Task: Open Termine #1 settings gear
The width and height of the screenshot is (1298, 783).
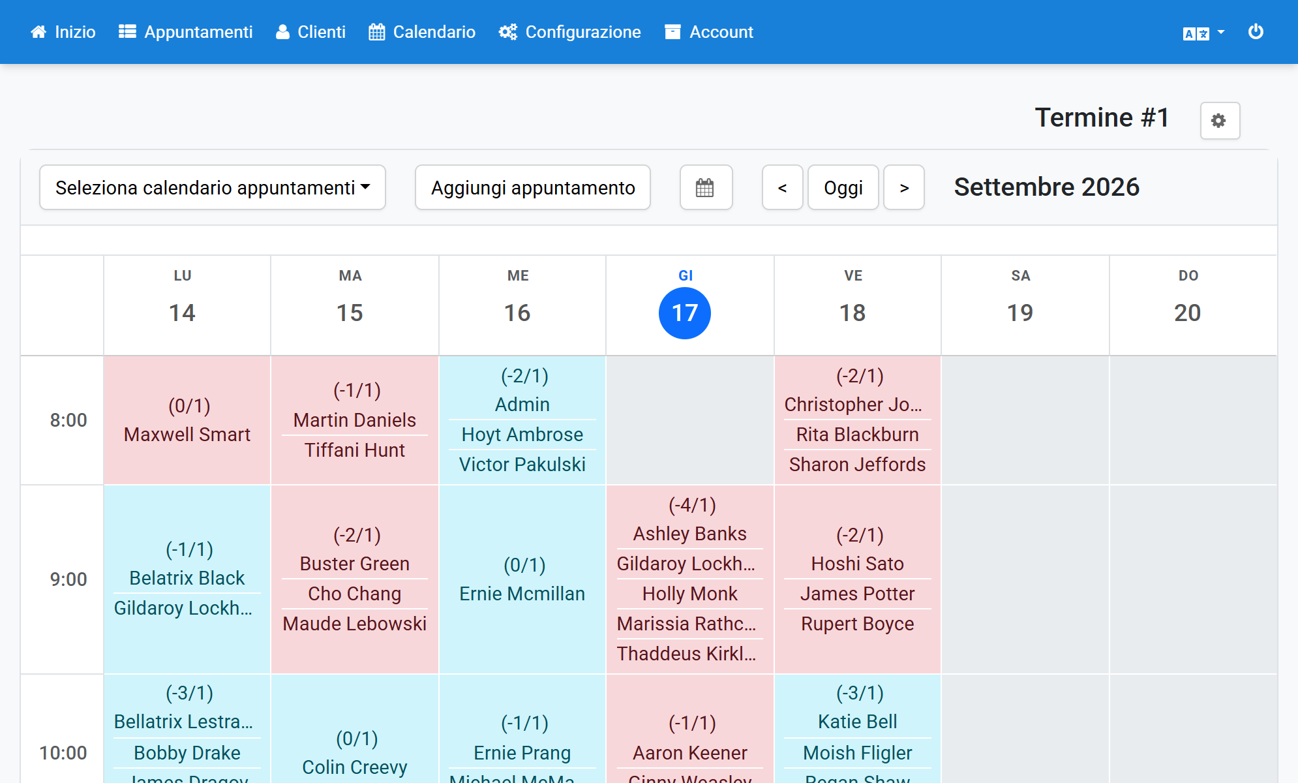Action: click(1220, 121)
